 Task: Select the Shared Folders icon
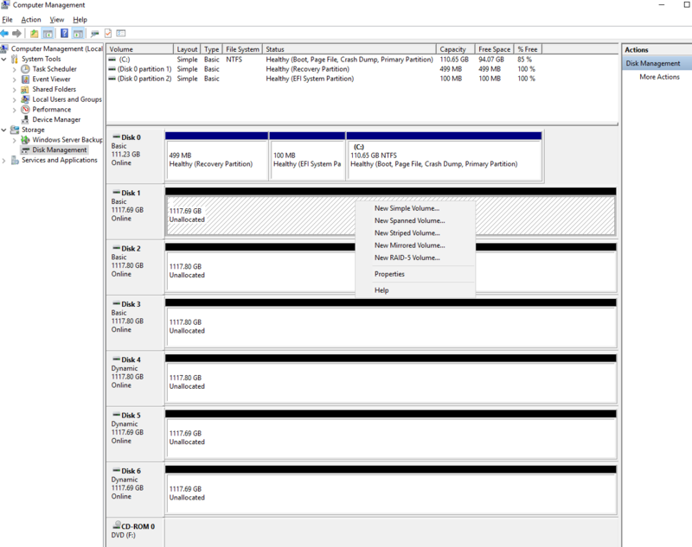[27, 89]
